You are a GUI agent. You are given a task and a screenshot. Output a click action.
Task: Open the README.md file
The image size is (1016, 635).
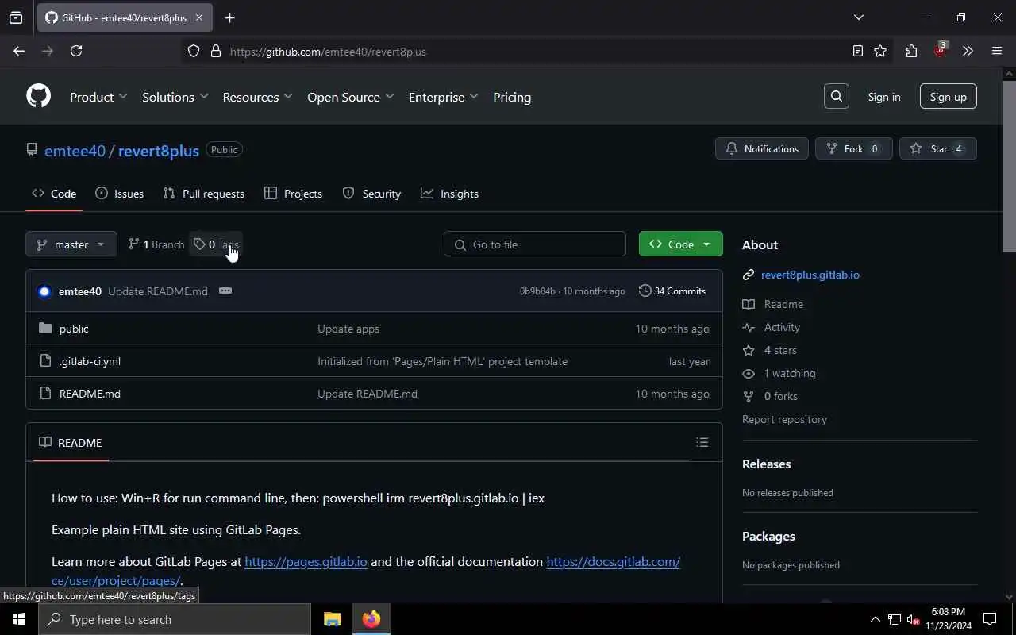[90, 394]
